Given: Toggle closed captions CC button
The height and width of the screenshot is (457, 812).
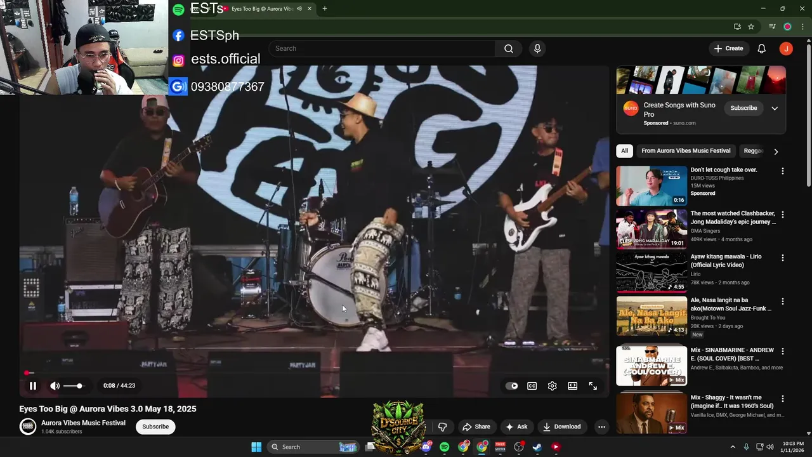Looking at the screenshot, I should coord(532,385).
